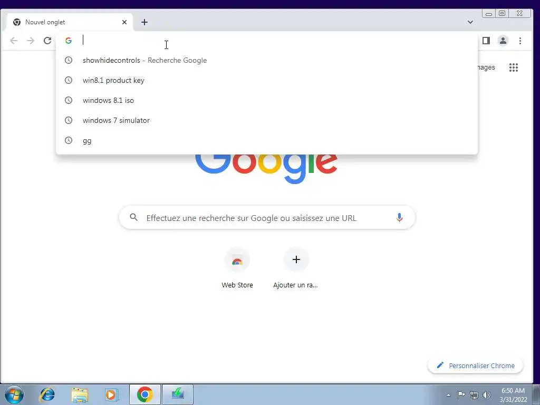Choose win8.1 product key suggestion
This screenshot has height=405, width=540.
(266, 80)
